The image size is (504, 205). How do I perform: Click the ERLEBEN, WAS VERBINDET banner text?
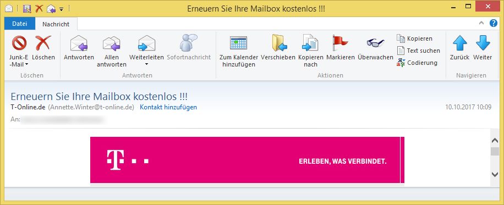click(343, 161)
